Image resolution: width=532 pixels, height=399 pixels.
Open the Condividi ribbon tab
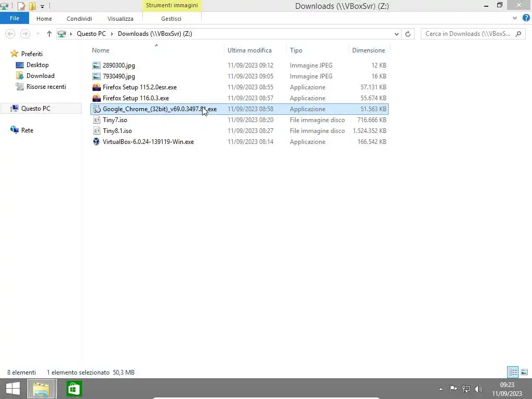tap(79, 19)
